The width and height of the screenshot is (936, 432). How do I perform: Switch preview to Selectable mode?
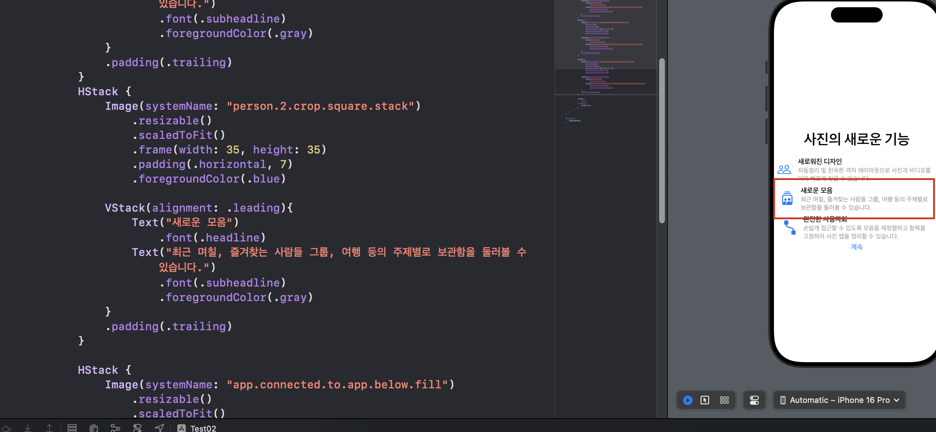[x=705, y=400]
